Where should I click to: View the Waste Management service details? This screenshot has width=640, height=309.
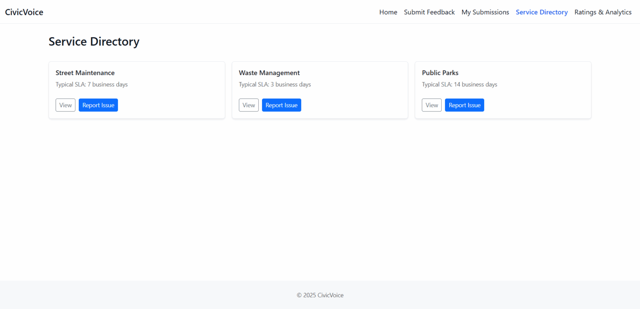coord(248,105)
